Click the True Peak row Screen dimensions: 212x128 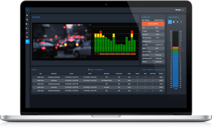153,34
